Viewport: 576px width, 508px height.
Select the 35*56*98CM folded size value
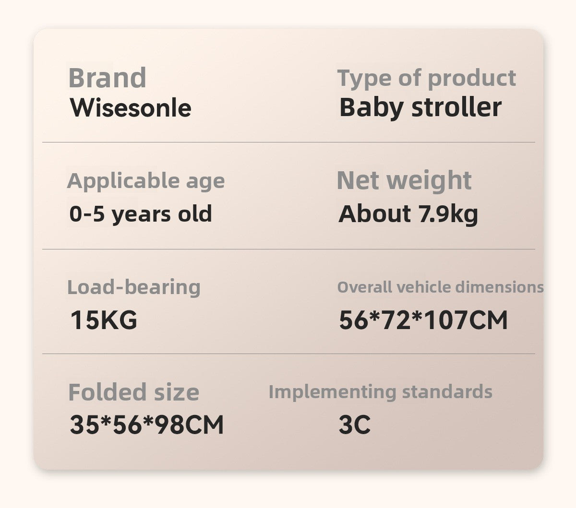tap(147, 425)
